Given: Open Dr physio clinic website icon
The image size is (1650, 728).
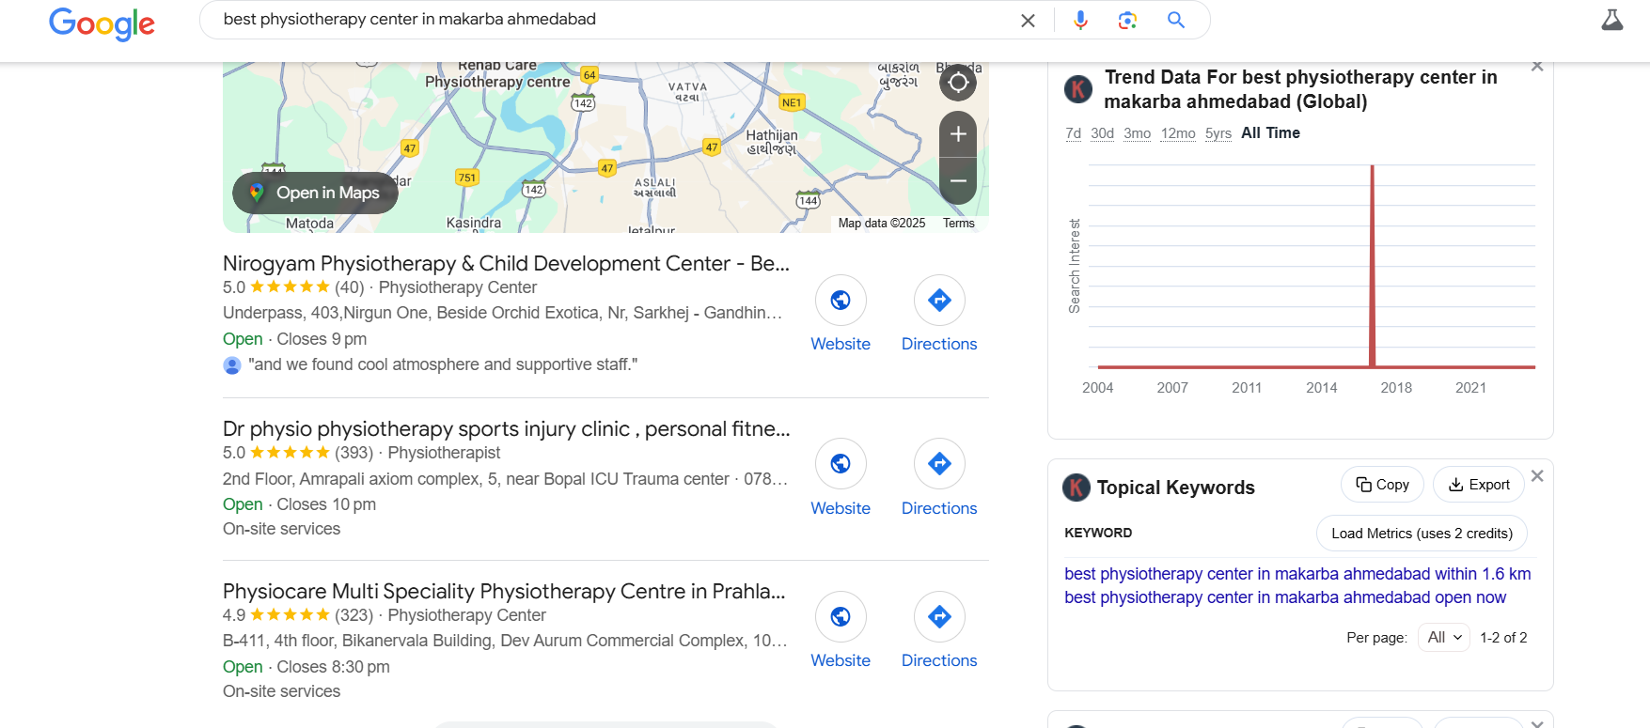Looking at the screenshot, I should (x=841, y=464).
